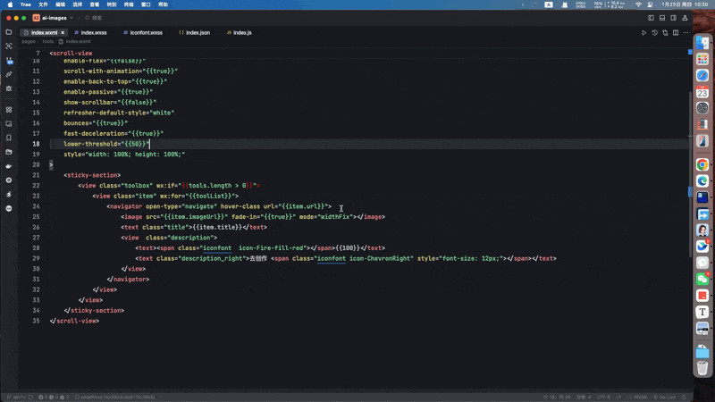Open the 终端 menu
The width and height of the screenshot is (715, 402).
click(129, 4)
